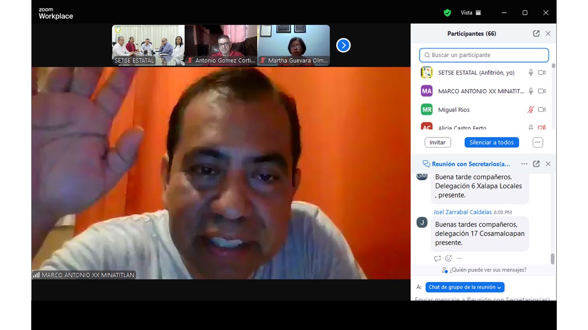Viewport: 588px width, 330px height.
Task: Reply to Joel's message in thread
Action: (x=437, y=258)
